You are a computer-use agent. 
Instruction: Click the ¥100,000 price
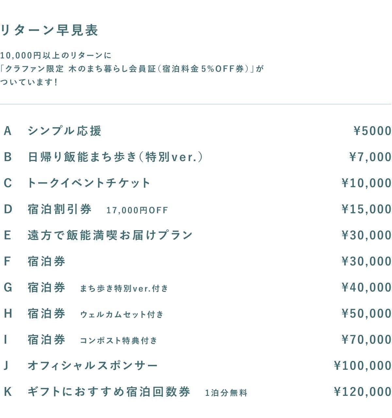tap(363, 366)
